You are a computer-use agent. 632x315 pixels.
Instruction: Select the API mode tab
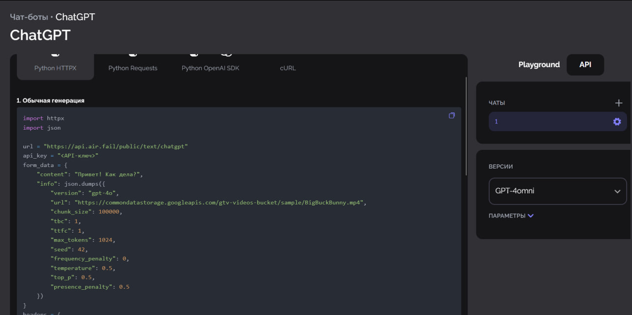coord(585,65)
